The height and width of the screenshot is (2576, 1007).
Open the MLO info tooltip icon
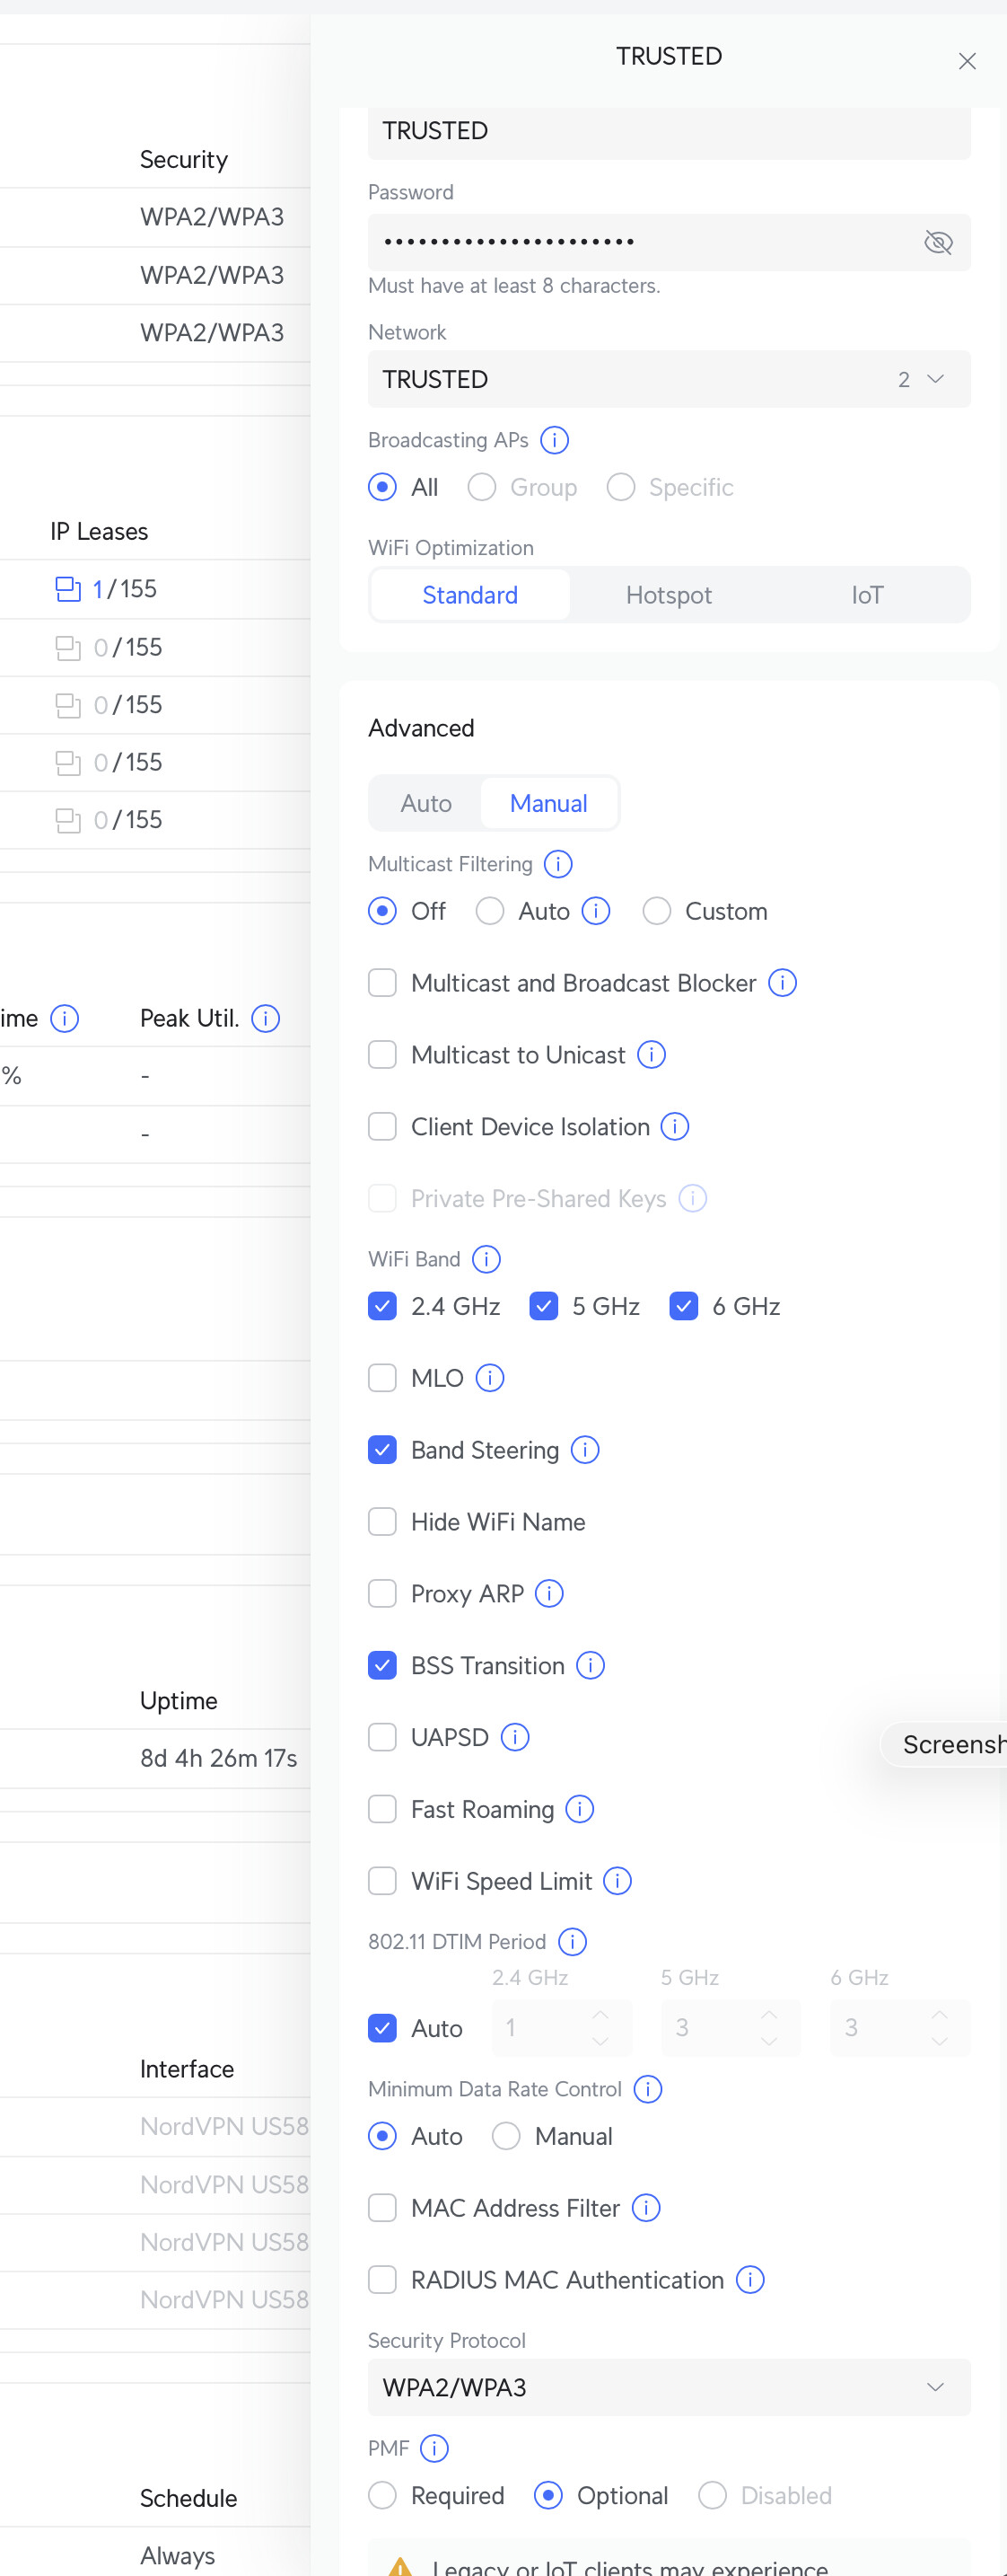coord(489,1378)
